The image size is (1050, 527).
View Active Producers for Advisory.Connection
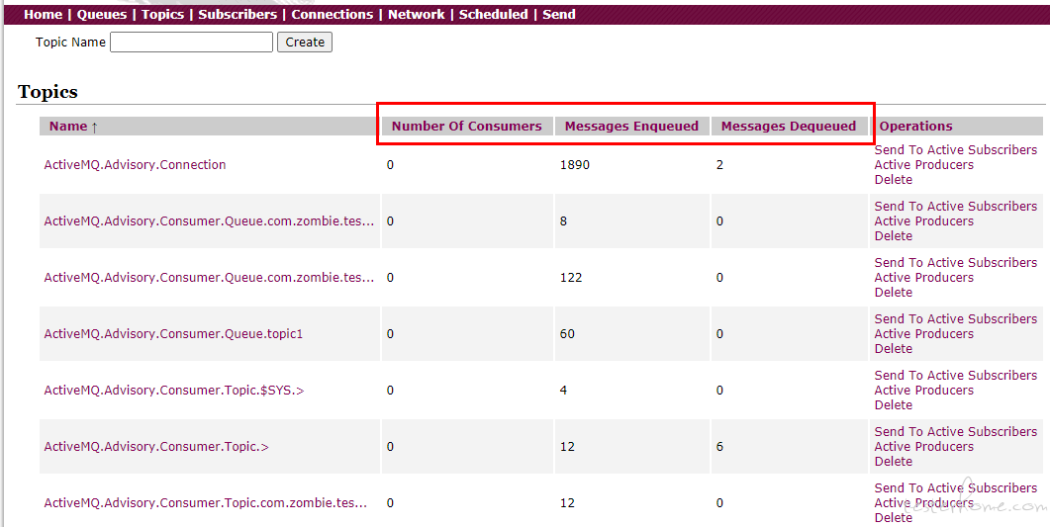click(924, 164)
